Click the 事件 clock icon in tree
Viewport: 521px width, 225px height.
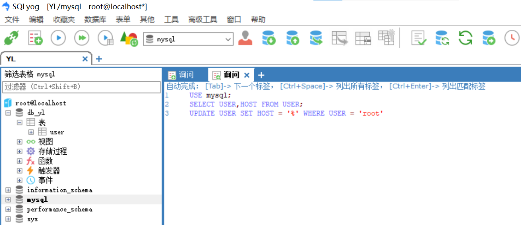[x=31, y=180]
